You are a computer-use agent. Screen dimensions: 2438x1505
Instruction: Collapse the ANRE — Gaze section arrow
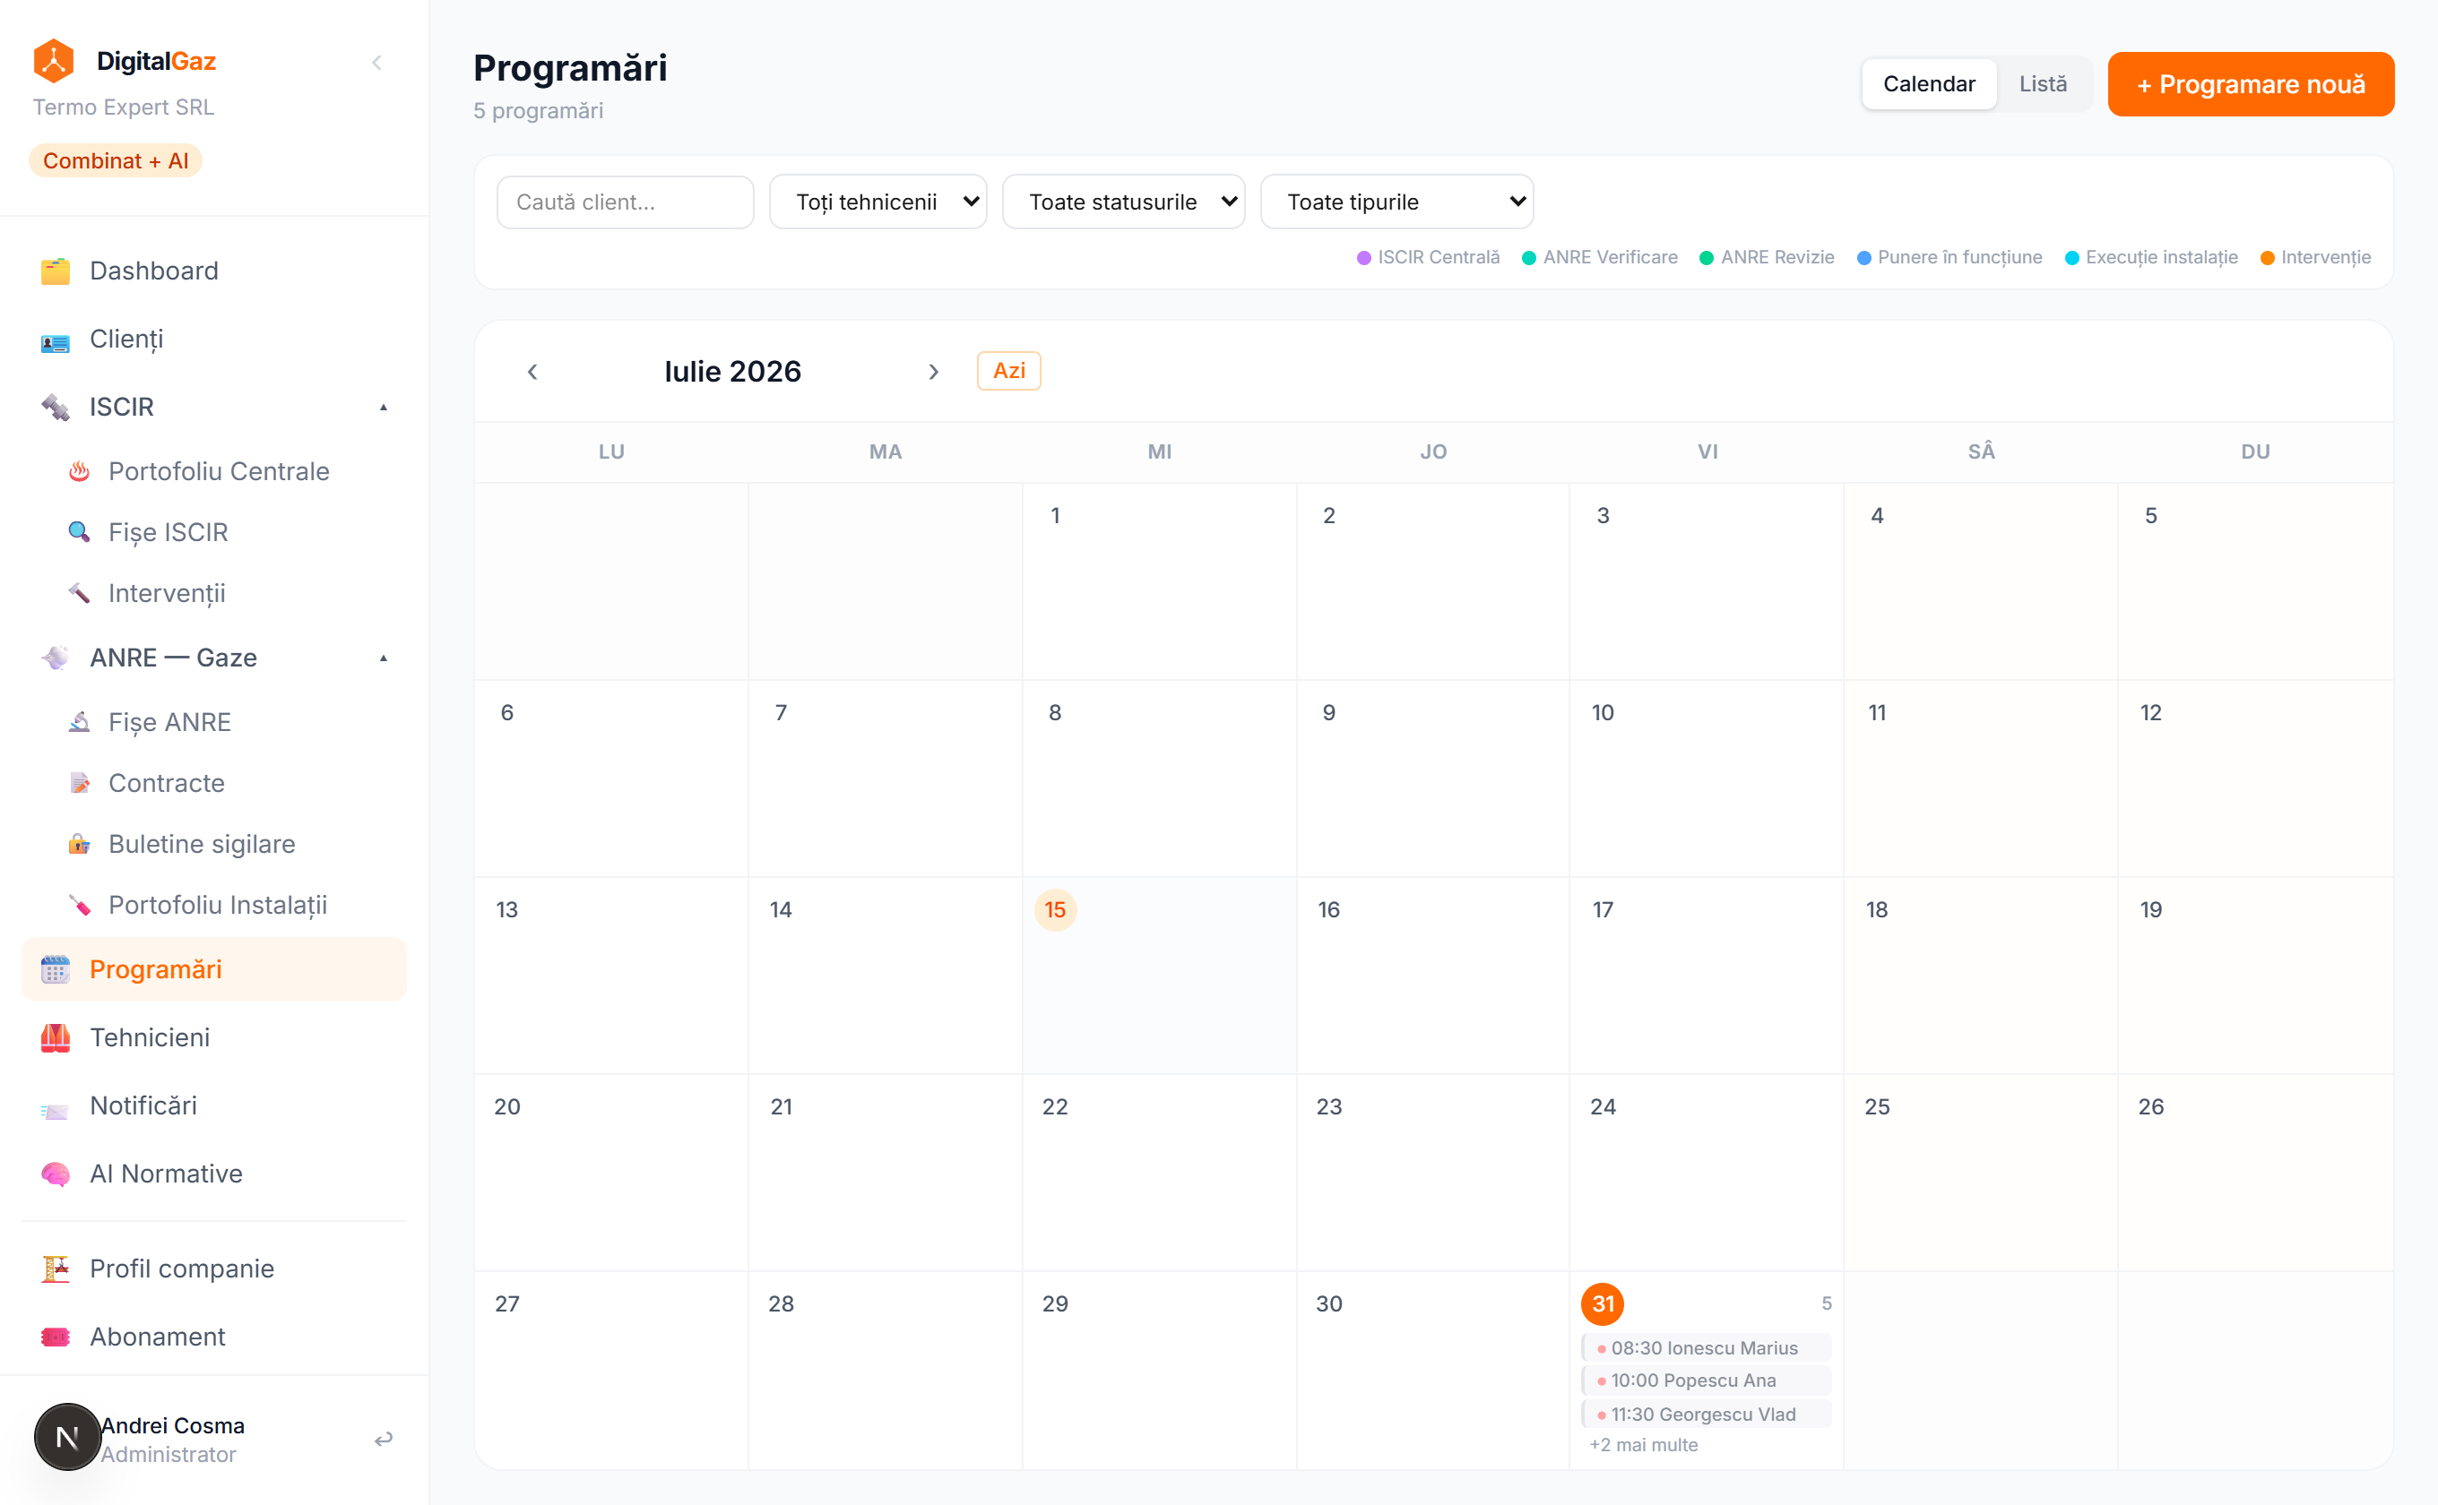click(384, 658)
